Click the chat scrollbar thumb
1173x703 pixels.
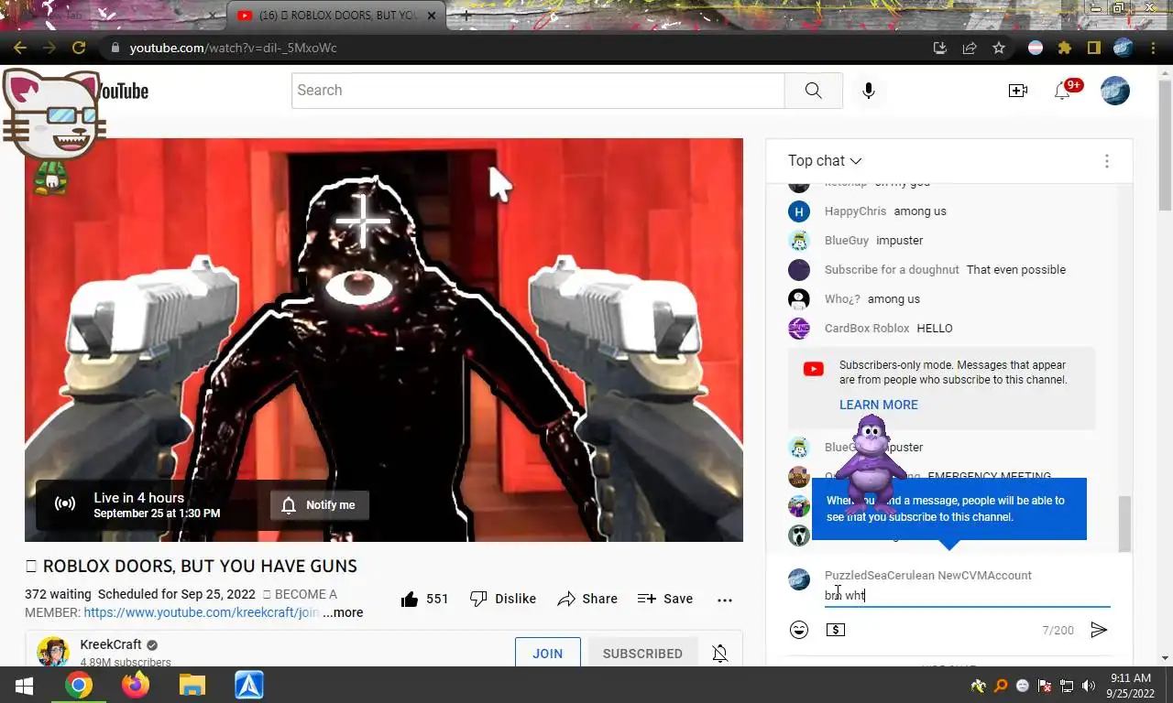coord(1124,524)
